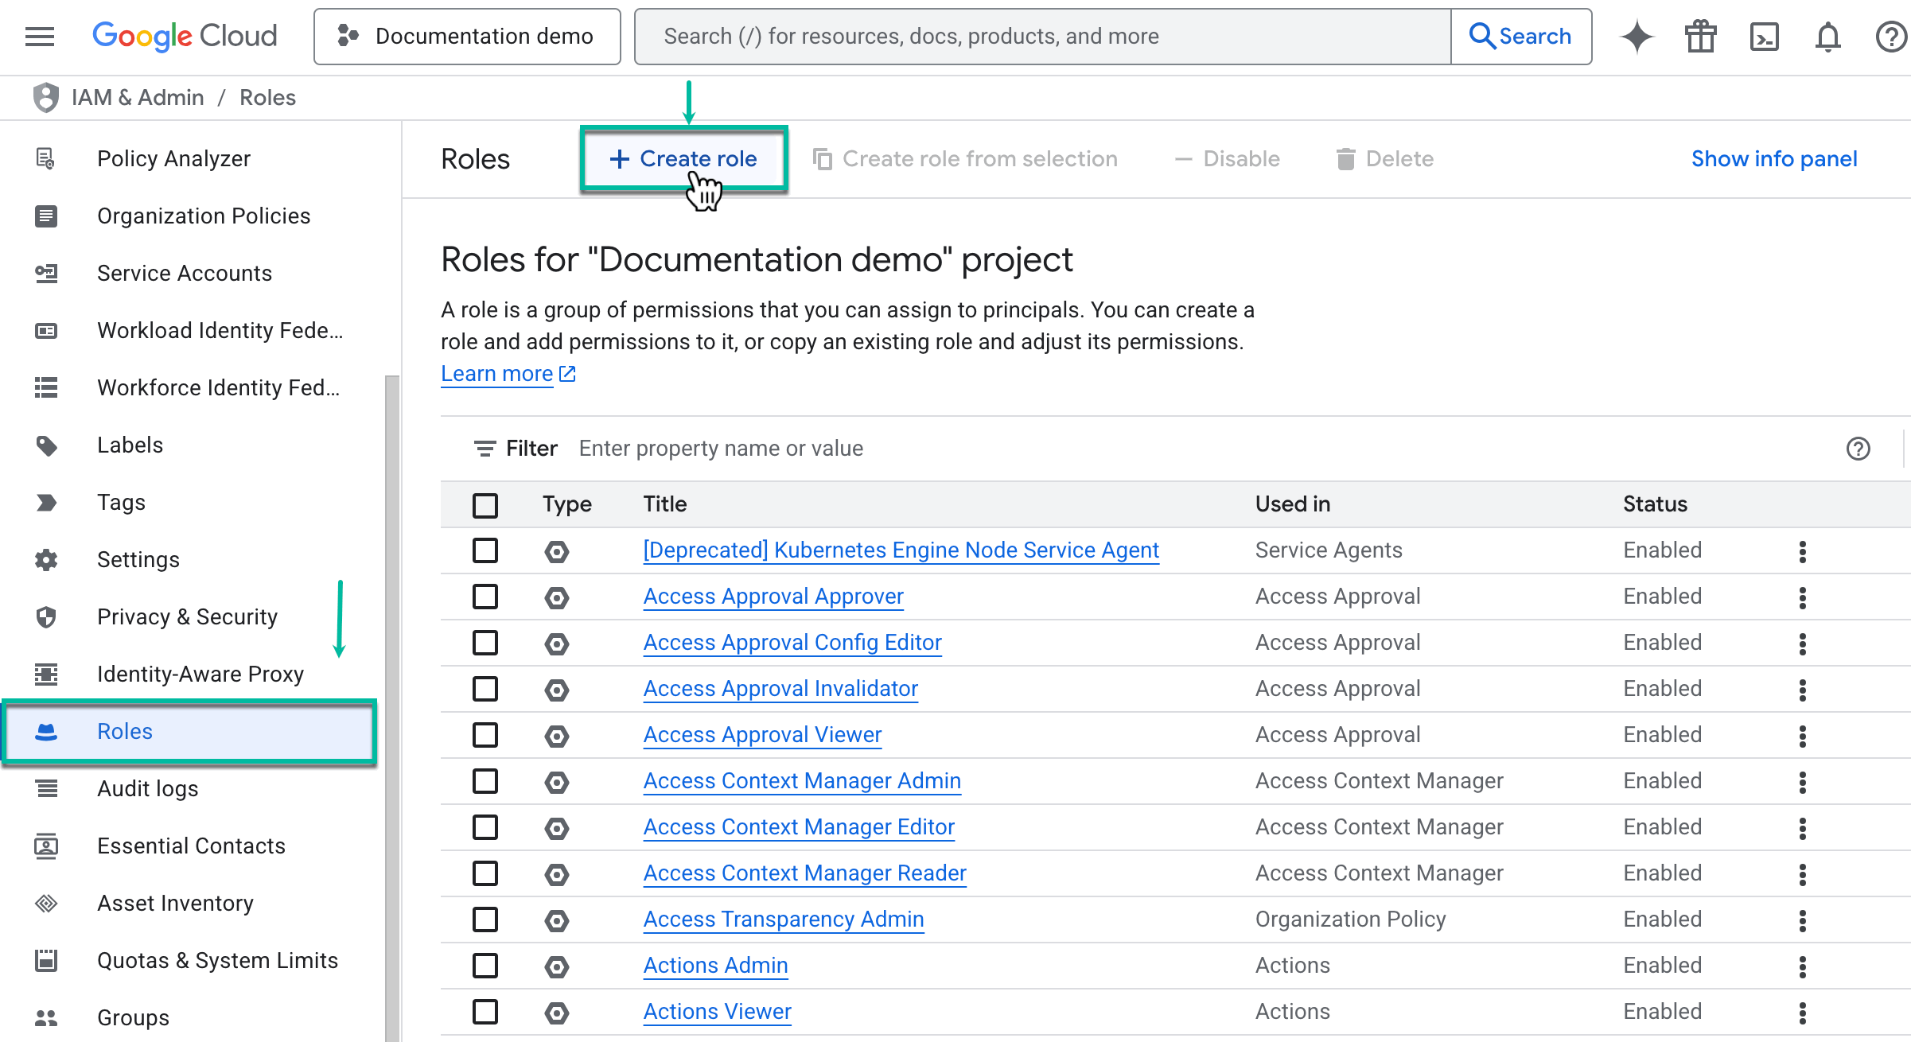Select Audit logs in the sidebar
Image resolution: width=1911 pixels, height=1042 pixels.
tap(148, 788)
